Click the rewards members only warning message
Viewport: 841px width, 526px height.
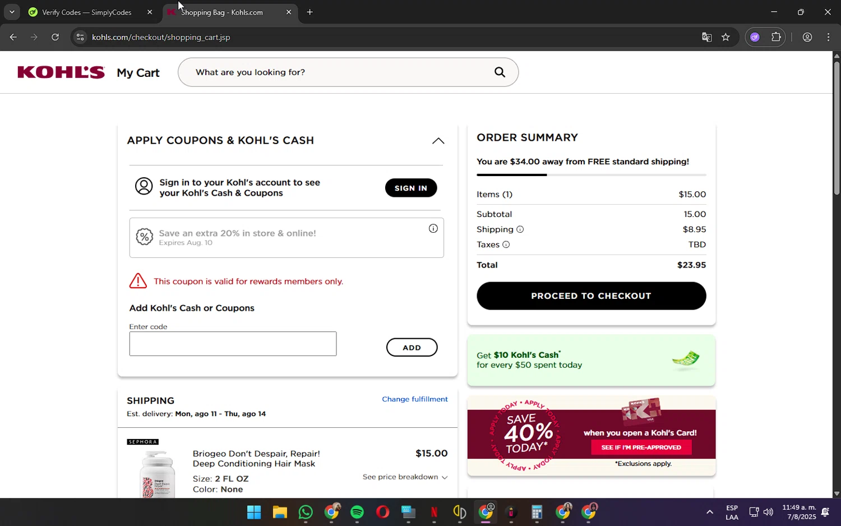248,282
